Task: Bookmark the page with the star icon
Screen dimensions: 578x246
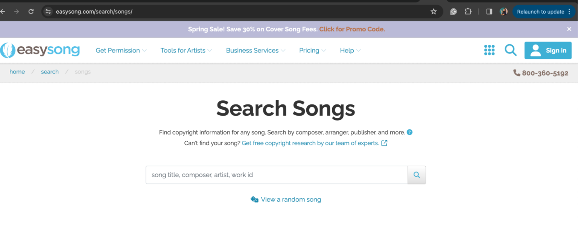Action: 433,11
